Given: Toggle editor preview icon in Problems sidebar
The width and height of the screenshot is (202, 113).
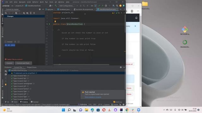Looking at the screenshot, I should tap(6, 74).
